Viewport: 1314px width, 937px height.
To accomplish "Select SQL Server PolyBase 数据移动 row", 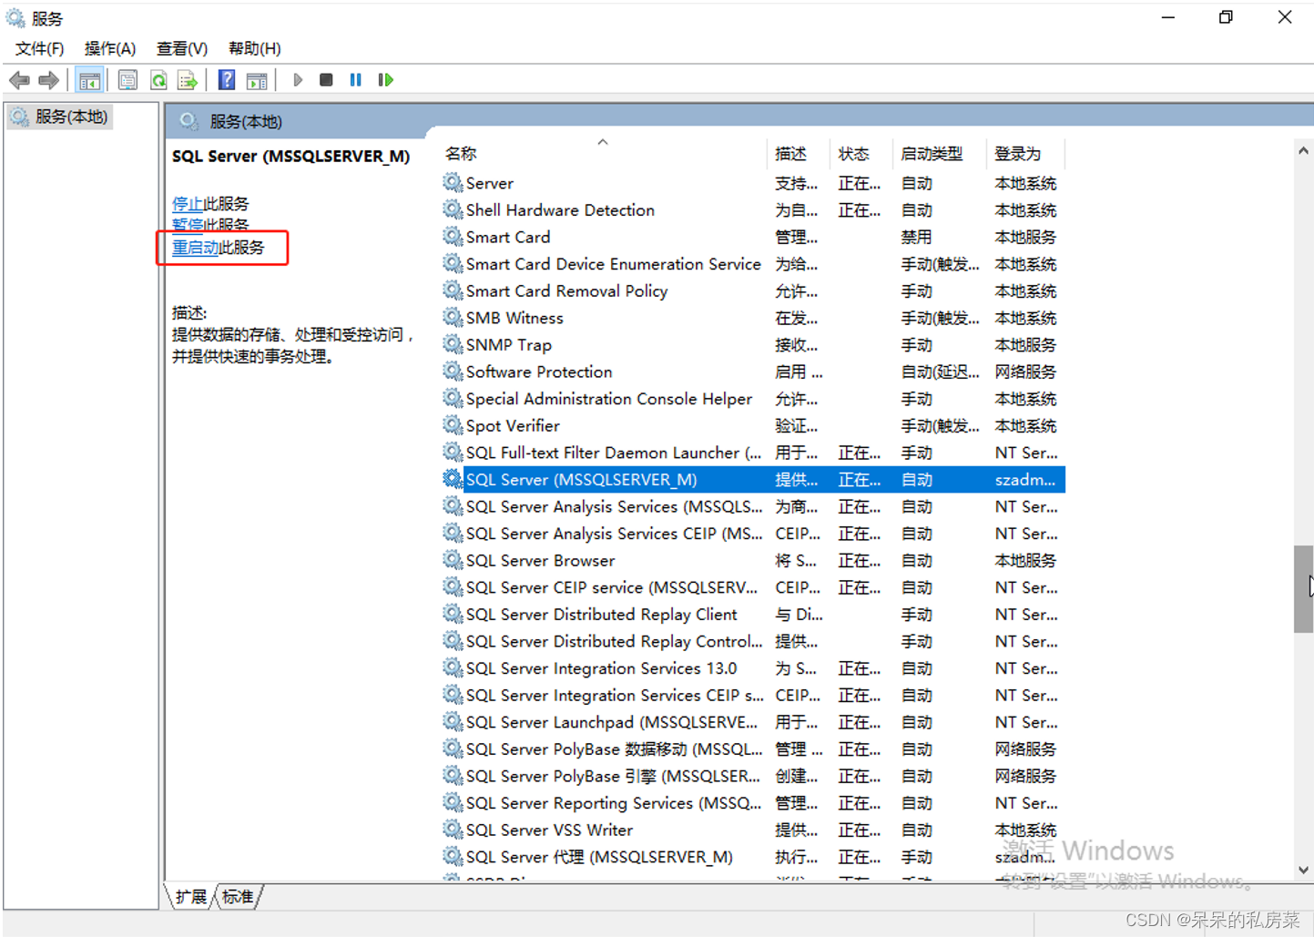I will 753,749.
